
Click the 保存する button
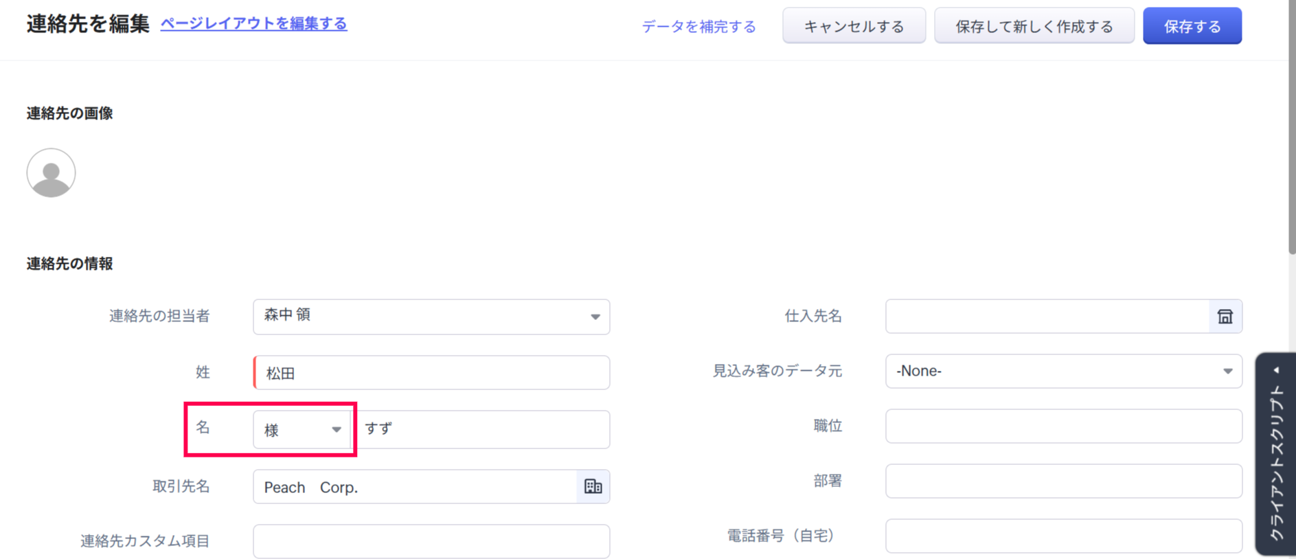point(1192,26)
